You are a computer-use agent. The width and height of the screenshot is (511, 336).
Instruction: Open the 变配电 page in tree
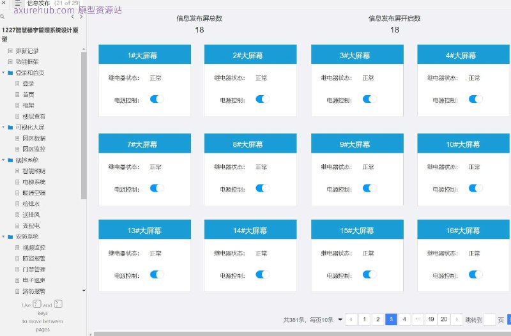[31, 225]
